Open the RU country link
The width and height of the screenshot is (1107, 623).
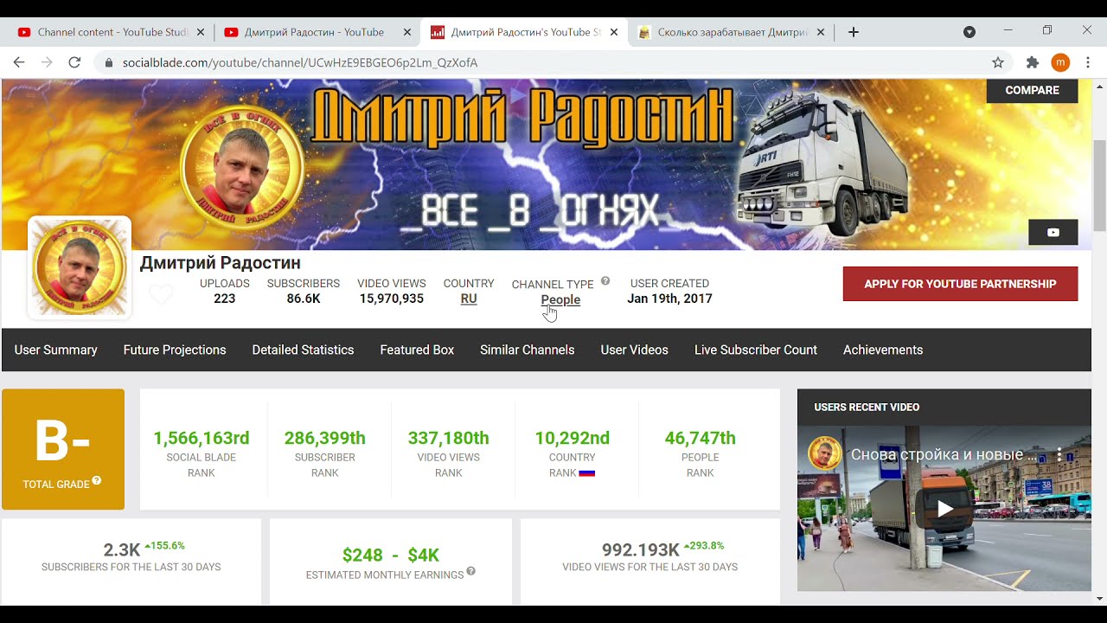[469, 299]
